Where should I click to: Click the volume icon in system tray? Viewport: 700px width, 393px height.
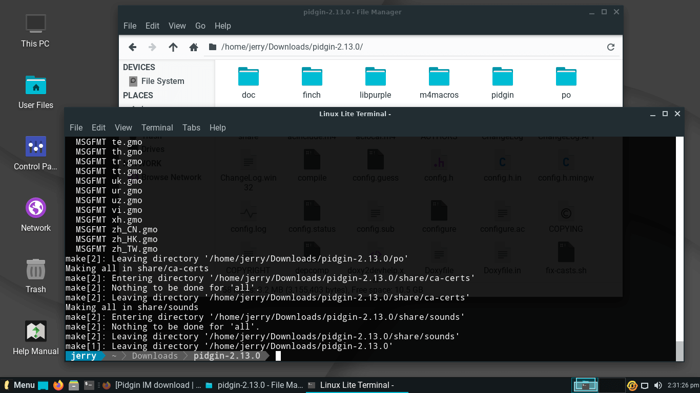657,385
